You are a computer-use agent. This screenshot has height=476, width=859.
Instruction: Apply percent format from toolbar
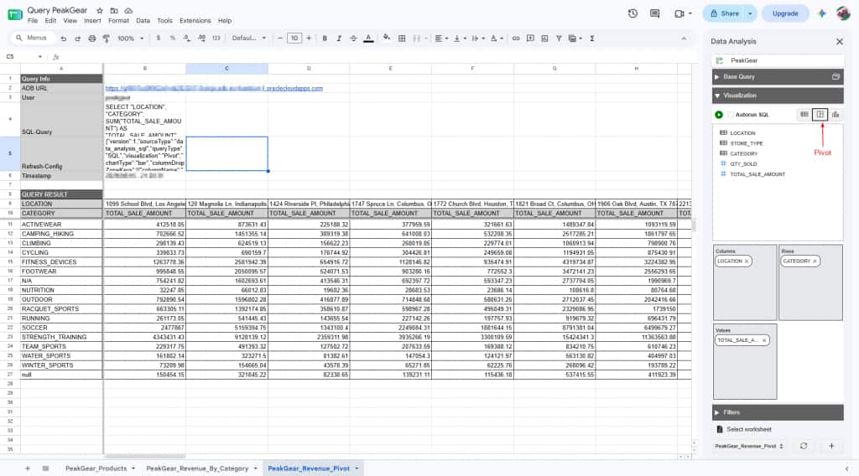tap(173, 39)
